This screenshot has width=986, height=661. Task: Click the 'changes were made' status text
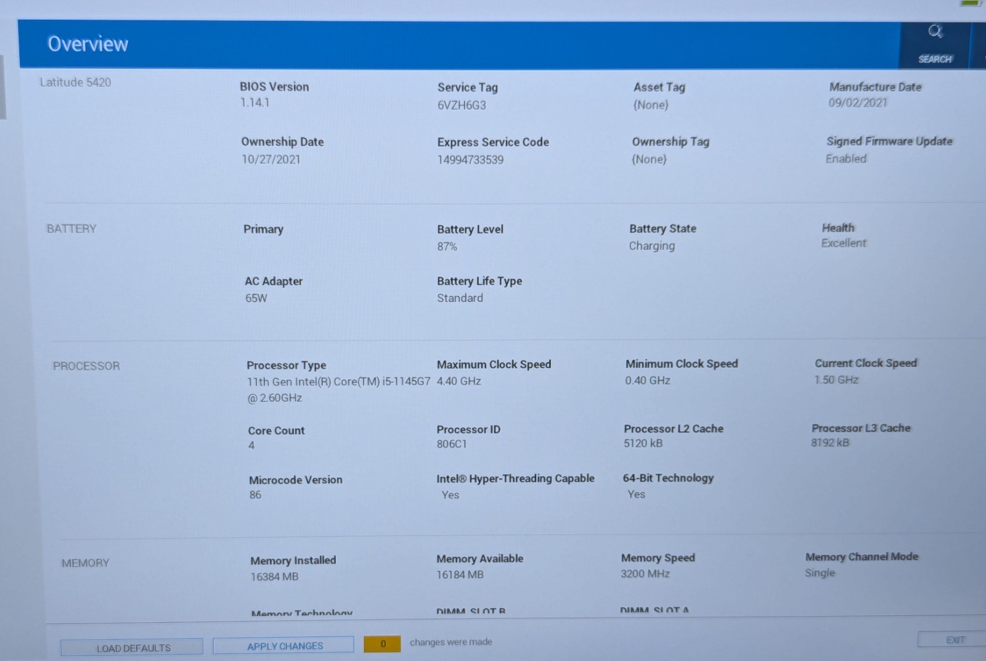tap(450, 642)
